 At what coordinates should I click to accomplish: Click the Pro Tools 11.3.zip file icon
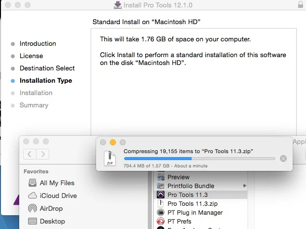pos(161,203)
